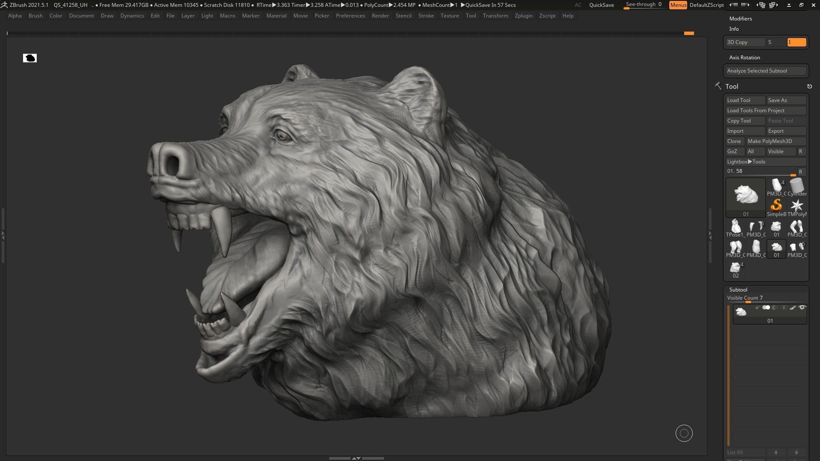Click Load Tool button
This screenshot has width=820, height=461.
coord(745,100)
